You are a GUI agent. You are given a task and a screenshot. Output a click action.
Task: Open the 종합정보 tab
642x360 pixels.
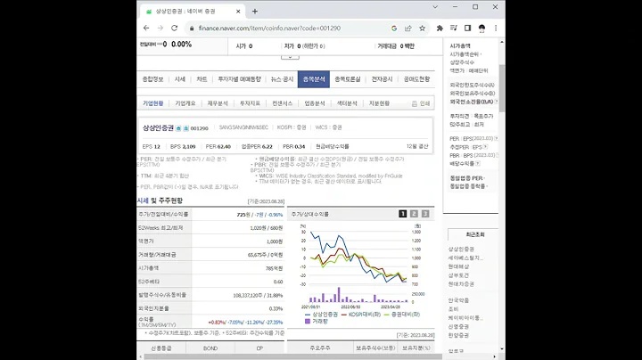pyautogui.click(x=152, y=79)
